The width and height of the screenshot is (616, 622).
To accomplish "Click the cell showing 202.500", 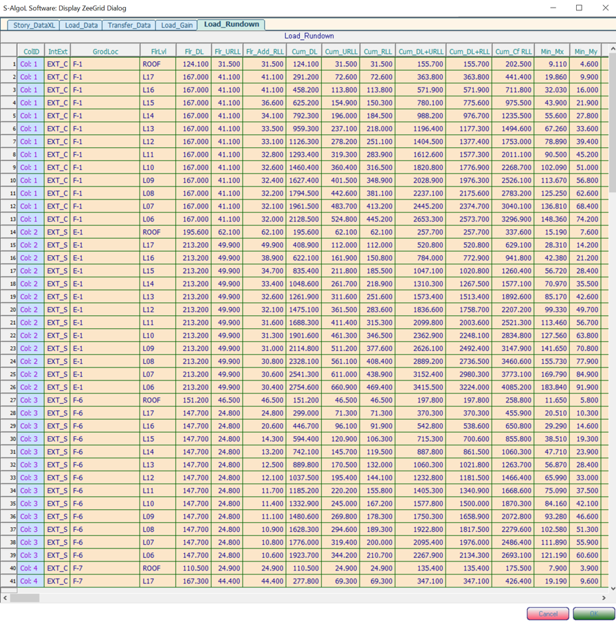I will pyautogui.click(x=514, y=64).
